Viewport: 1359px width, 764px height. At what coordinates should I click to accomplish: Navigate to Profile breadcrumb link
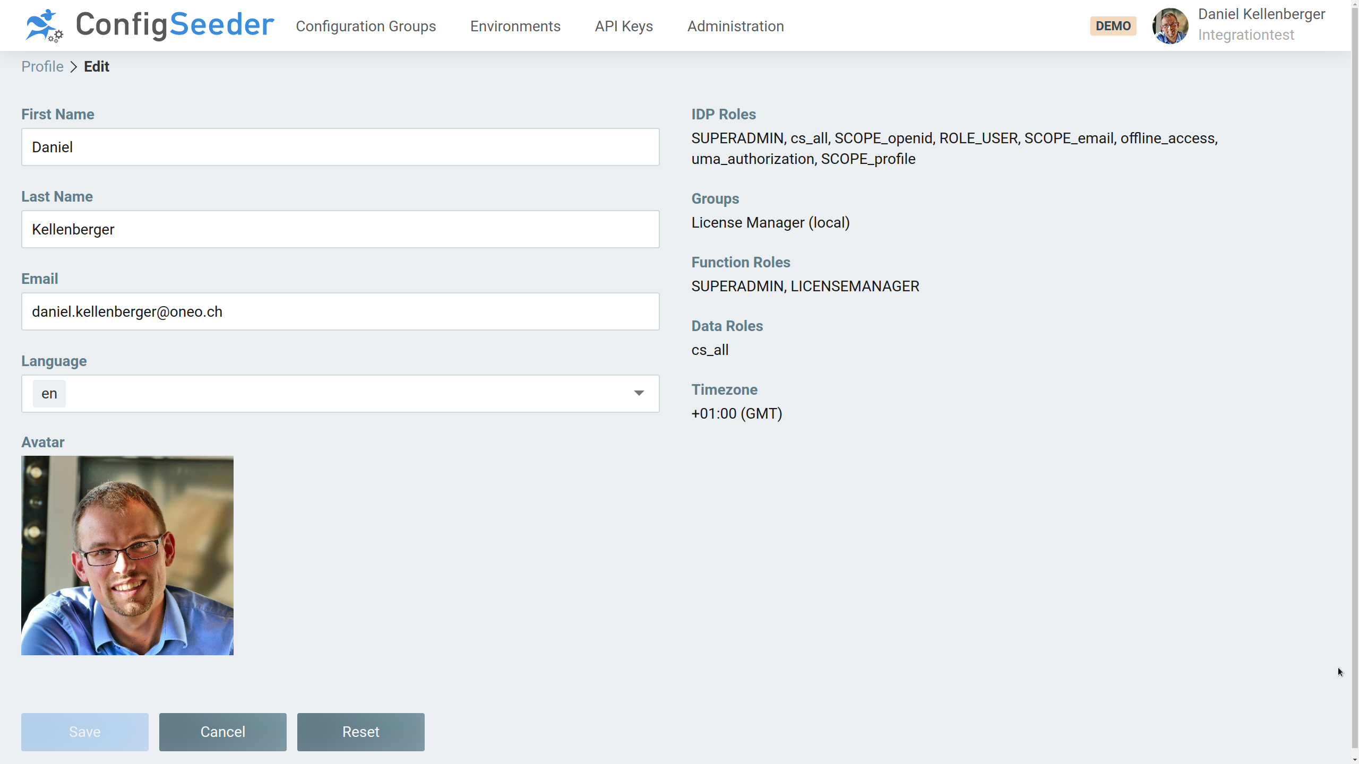42,66
